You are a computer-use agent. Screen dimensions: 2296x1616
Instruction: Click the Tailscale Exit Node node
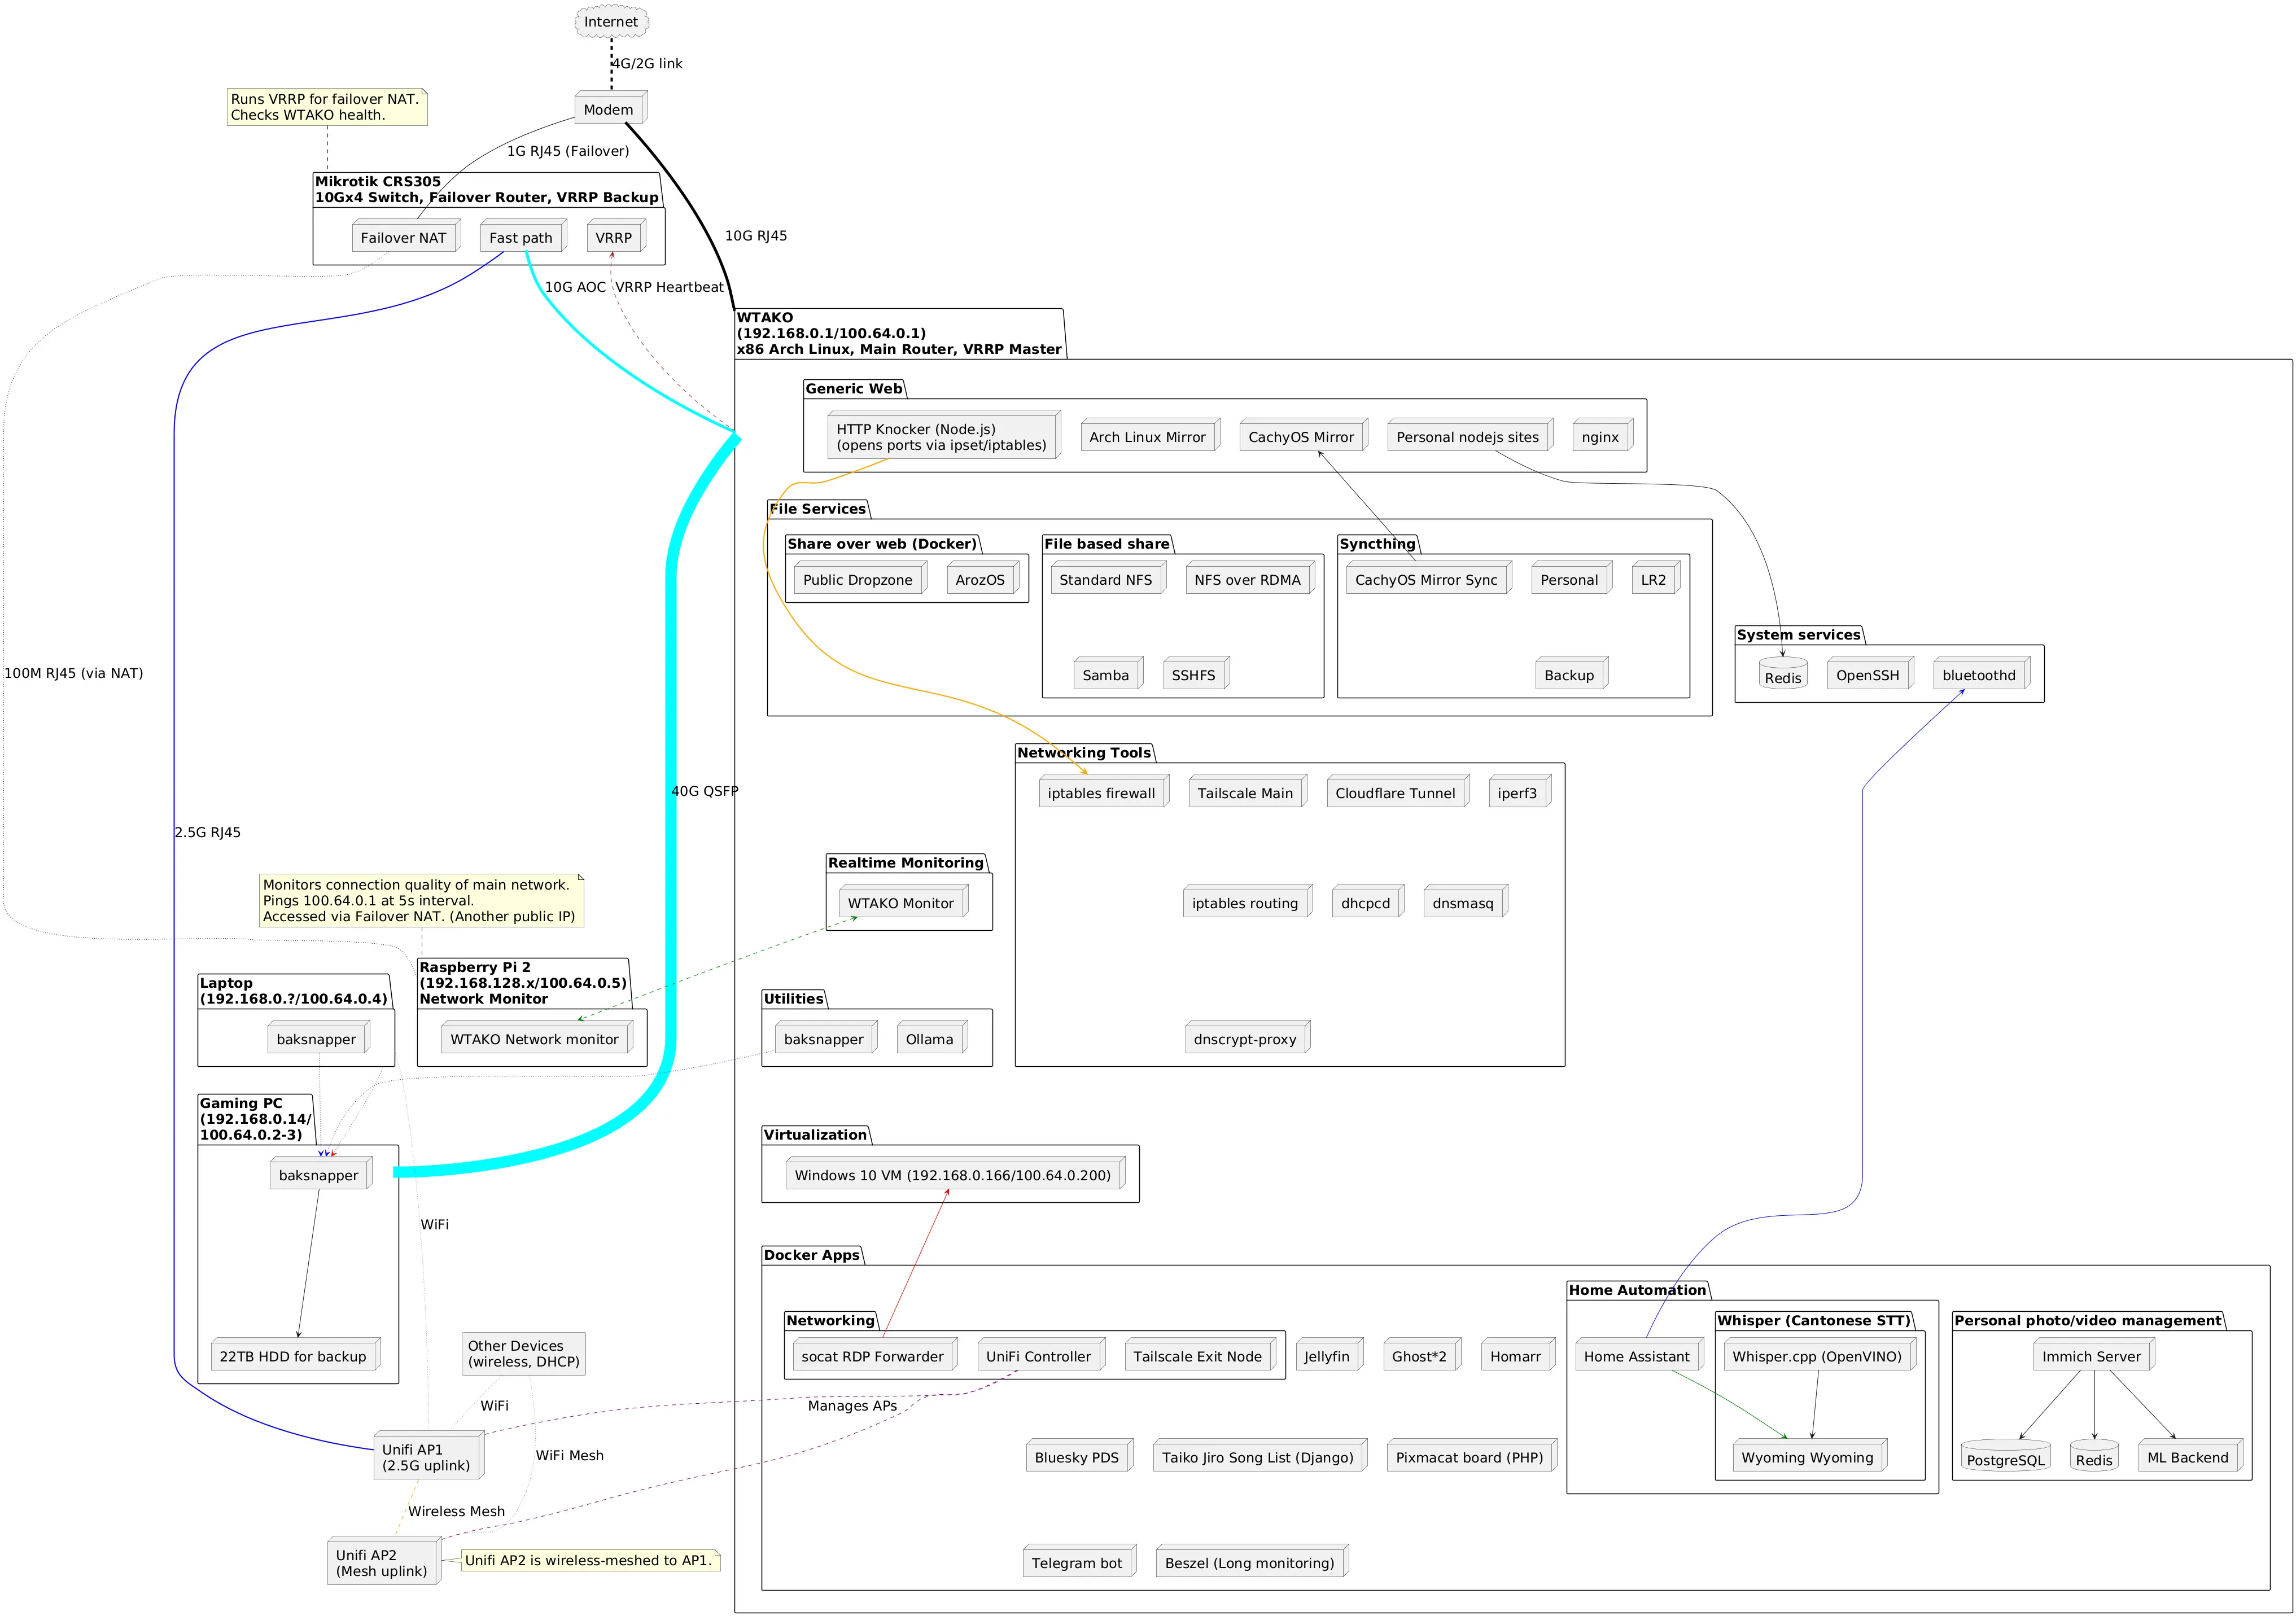point(1200,1355)
